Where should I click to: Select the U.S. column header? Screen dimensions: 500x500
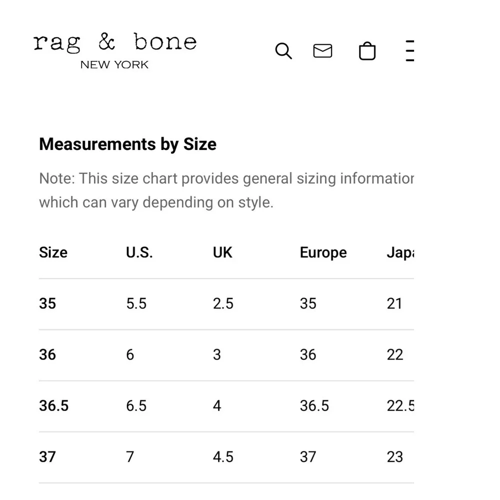(139, 252)
